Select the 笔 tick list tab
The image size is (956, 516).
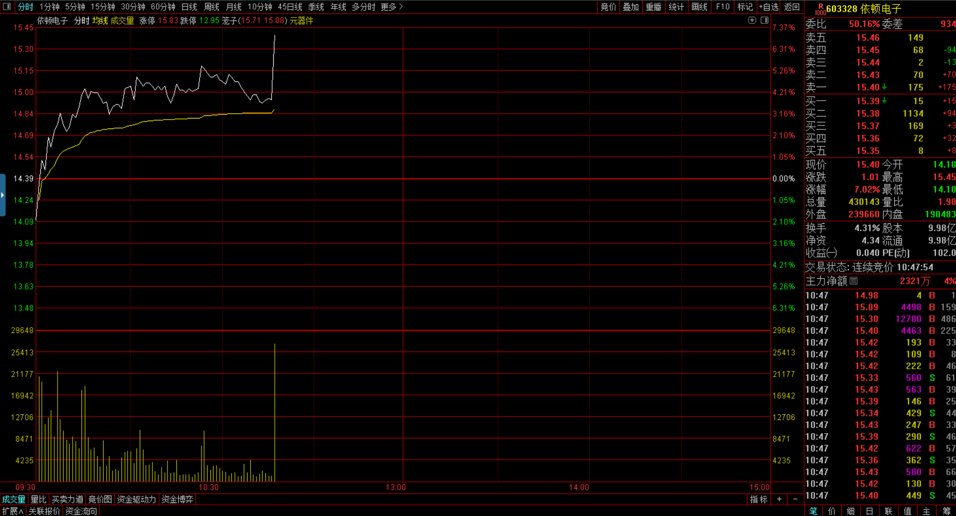(813, 511)
